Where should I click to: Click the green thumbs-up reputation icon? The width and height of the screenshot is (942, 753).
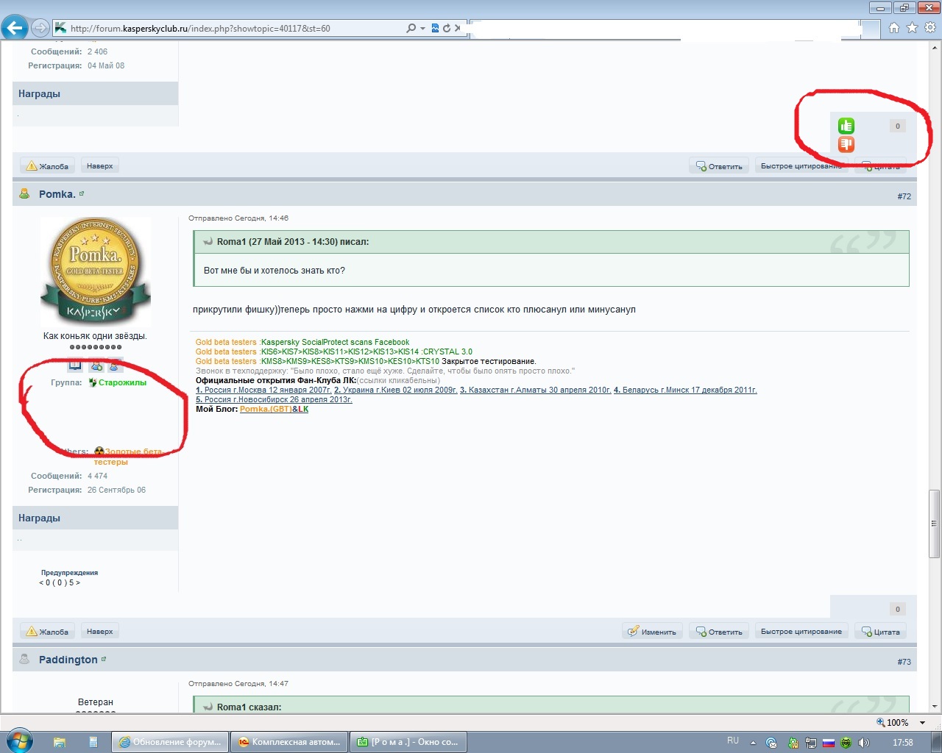846,126
